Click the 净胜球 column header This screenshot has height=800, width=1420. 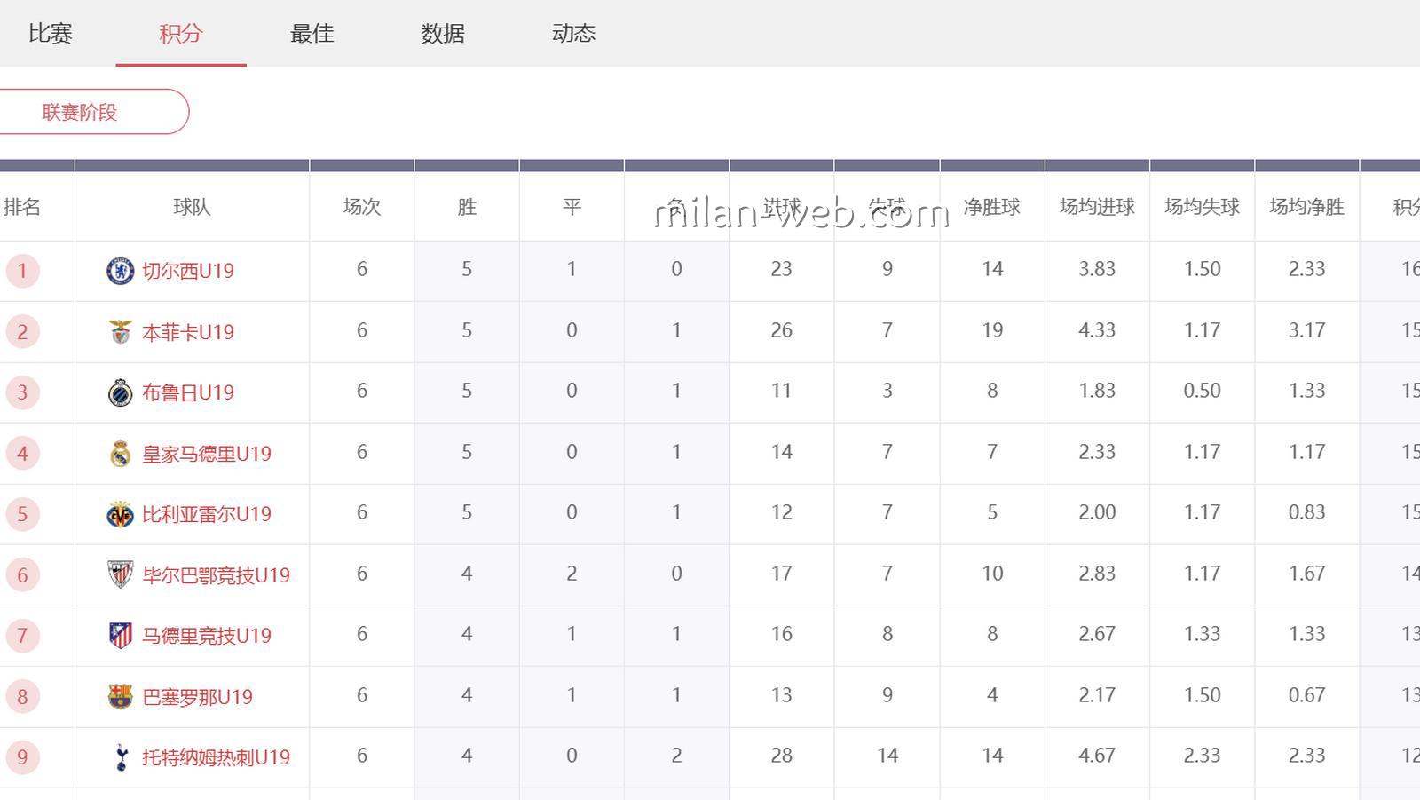pyautogui.click(x=991, y=207)
